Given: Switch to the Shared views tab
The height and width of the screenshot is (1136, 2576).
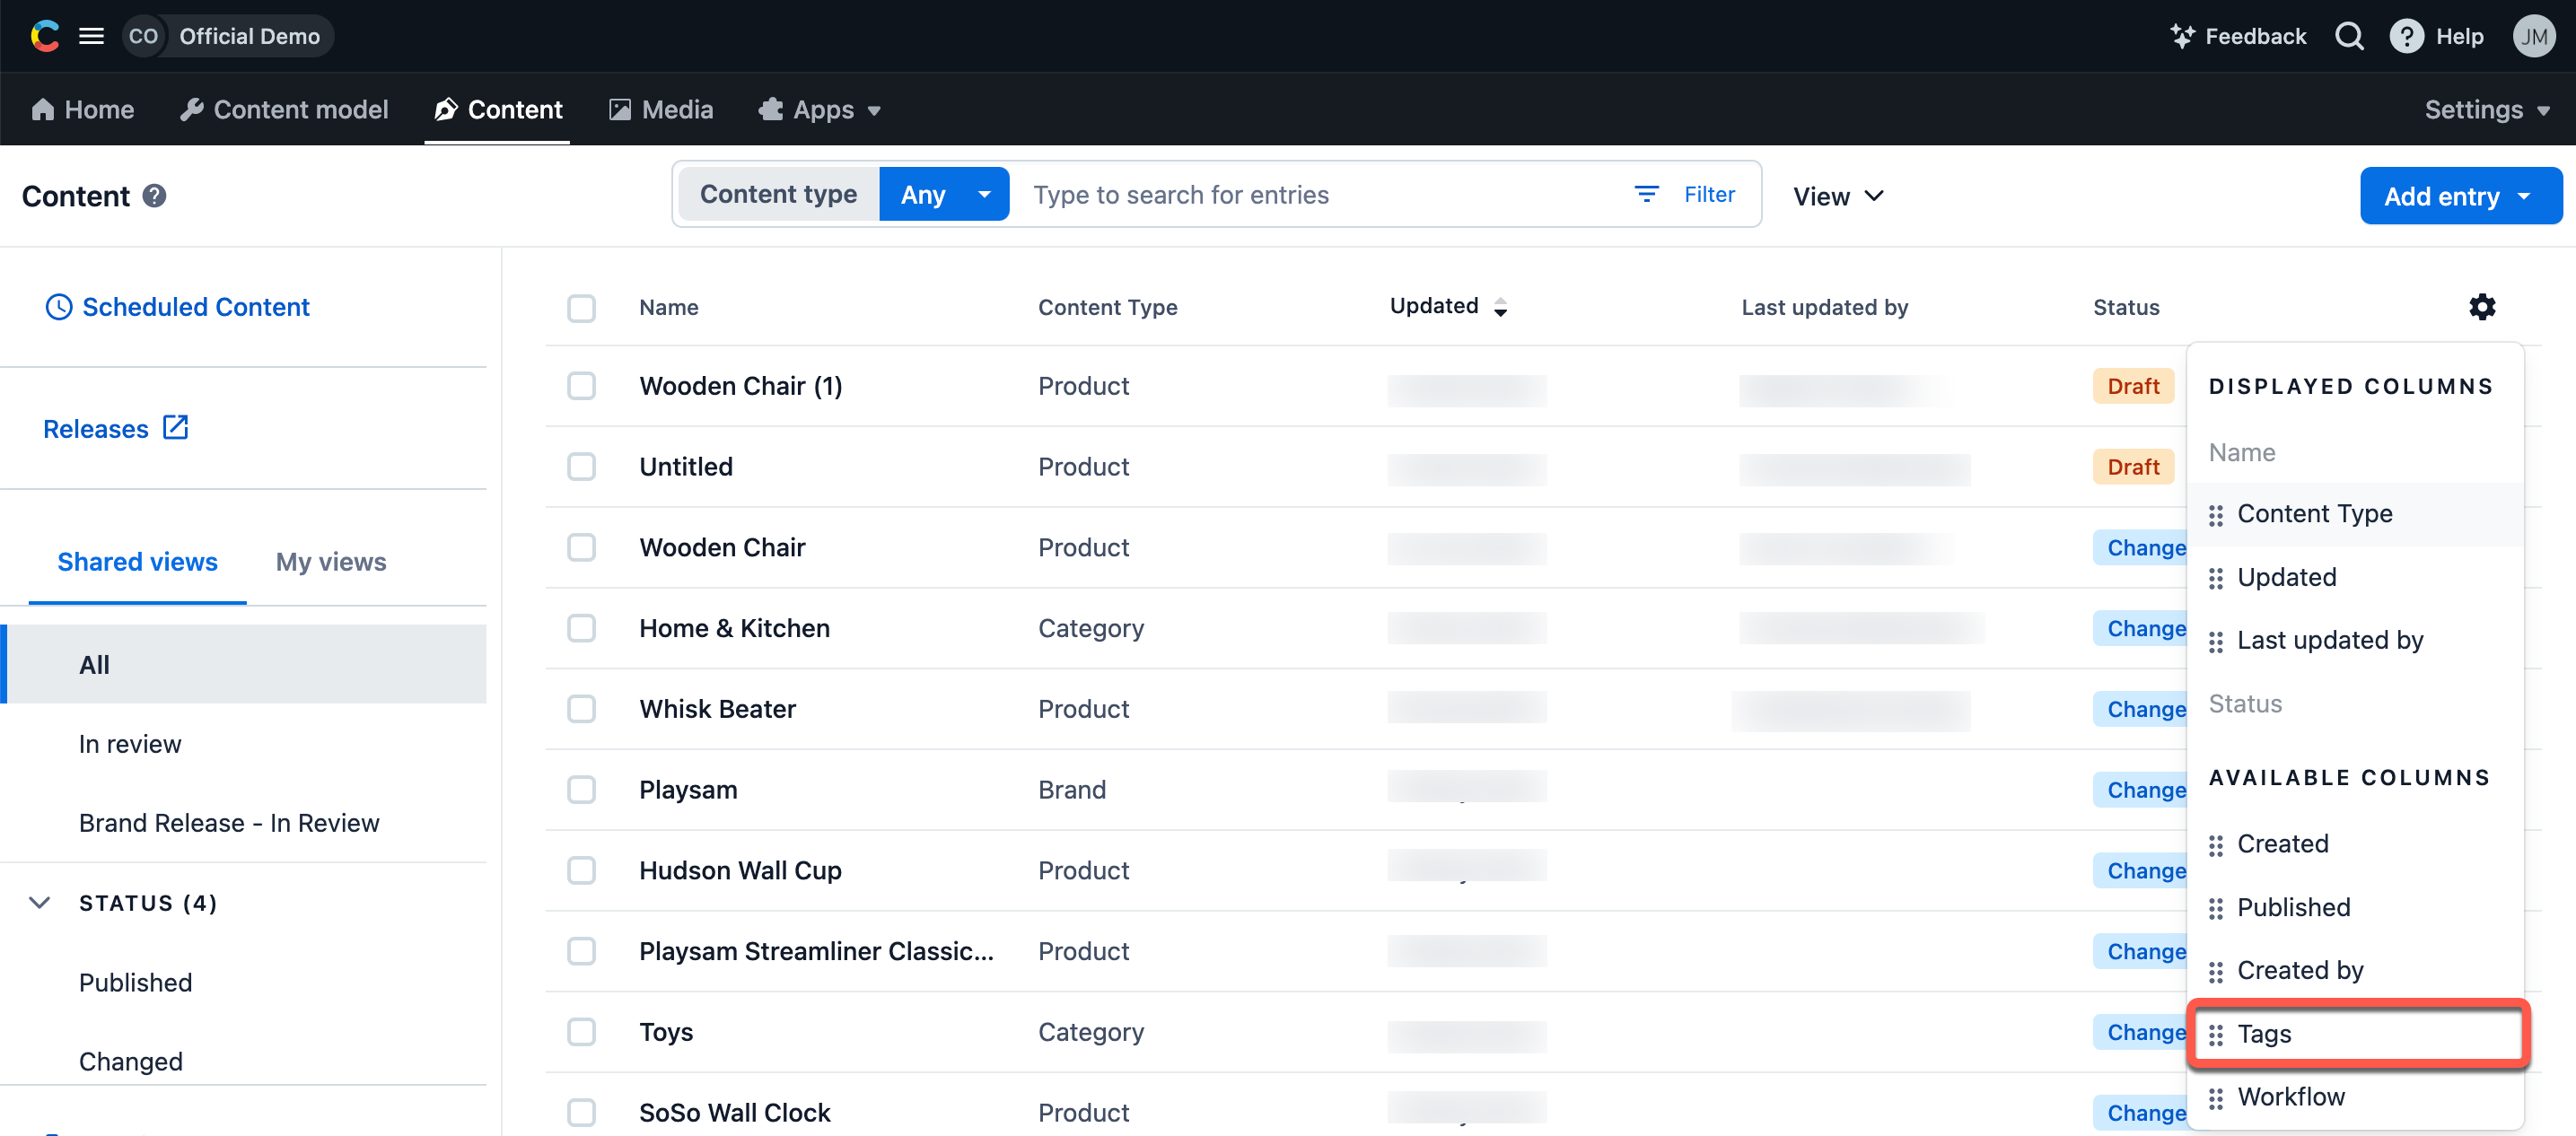Looking at the screenshot, I should click(137, 562).
